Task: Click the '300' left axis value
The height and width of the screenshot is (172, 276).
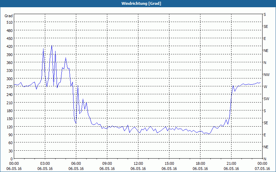Action: click(x=10, y=79)
